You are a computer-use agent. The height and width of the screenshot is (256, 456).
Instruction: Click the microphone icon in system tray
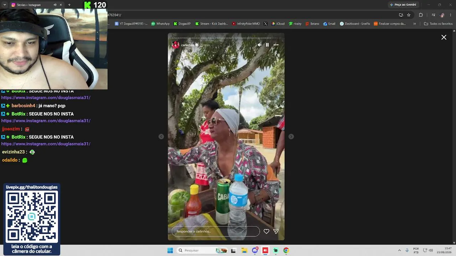[x=407, y=251]
